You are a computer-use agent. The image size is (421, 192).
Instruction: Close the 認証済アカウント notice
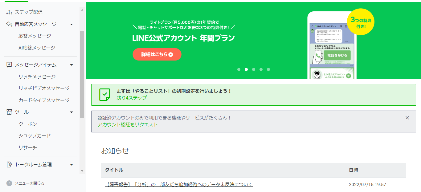click(407, 118)
